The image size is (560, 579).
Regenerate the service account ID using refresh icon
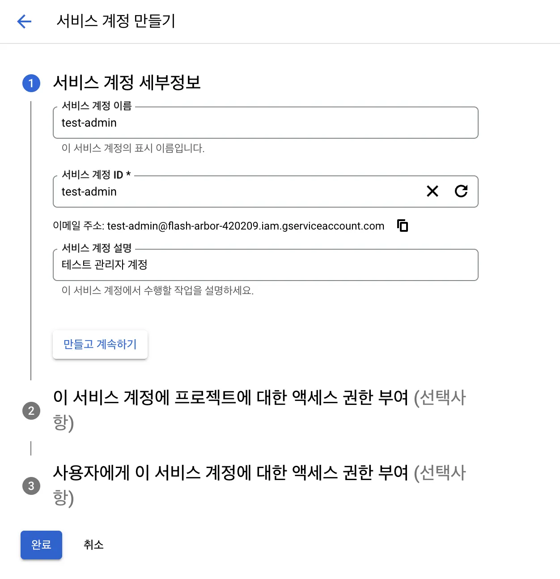pyautogui.click(x=462, y=192)
